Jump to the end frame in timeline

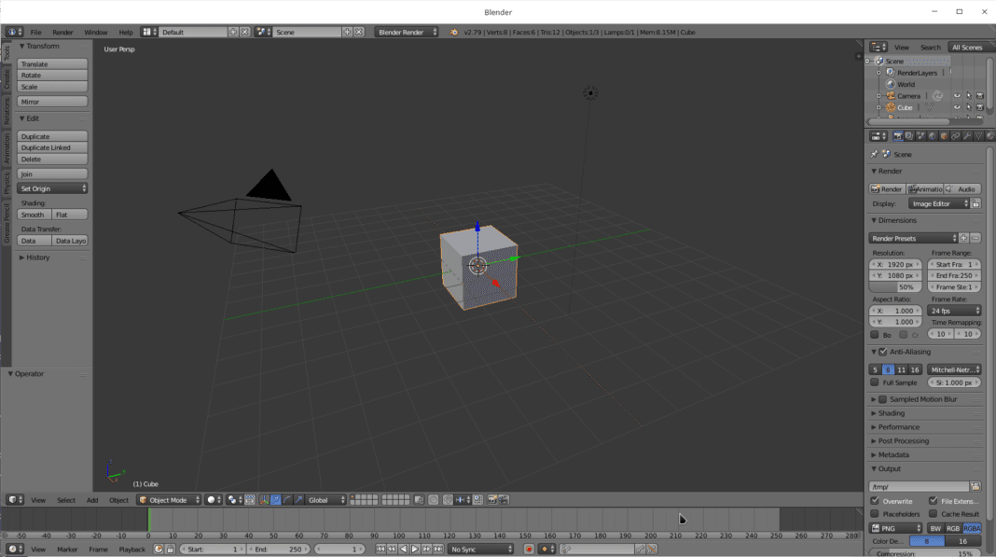[x=437, y=550]
